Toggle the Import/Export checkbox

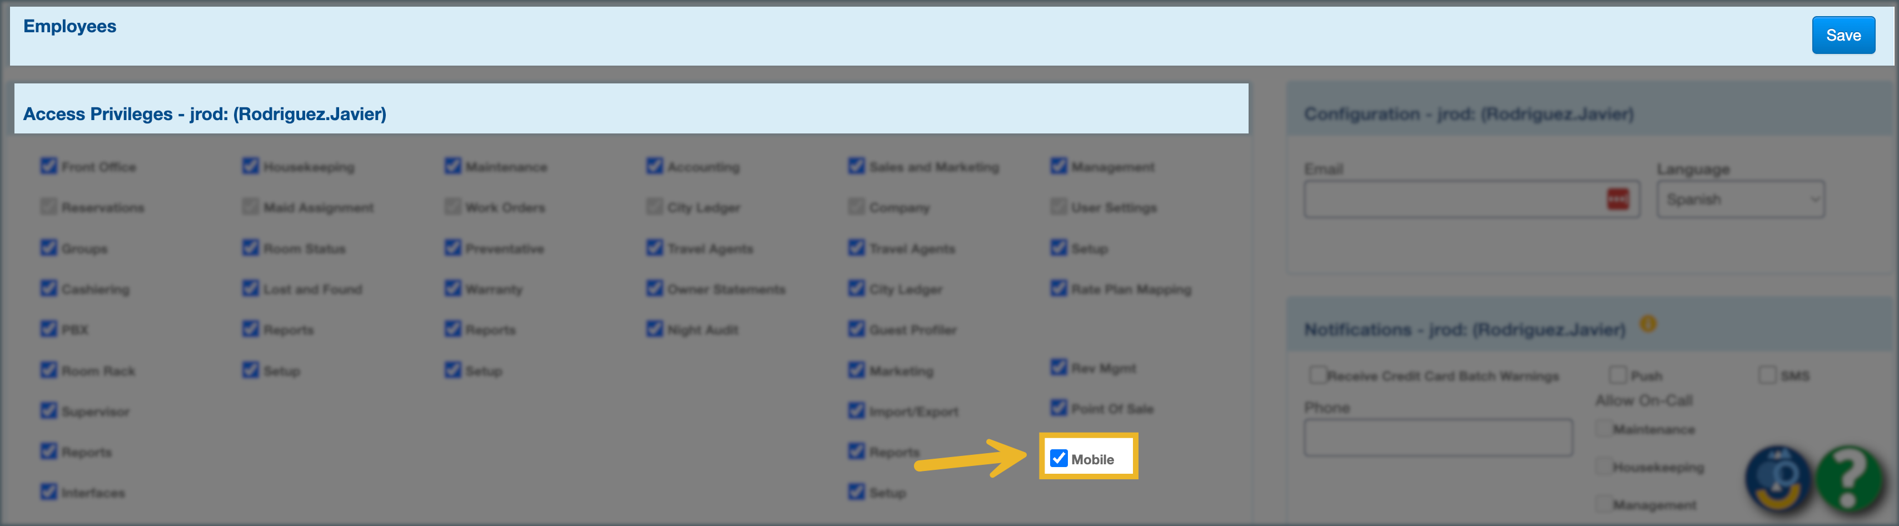pos(856,410)
